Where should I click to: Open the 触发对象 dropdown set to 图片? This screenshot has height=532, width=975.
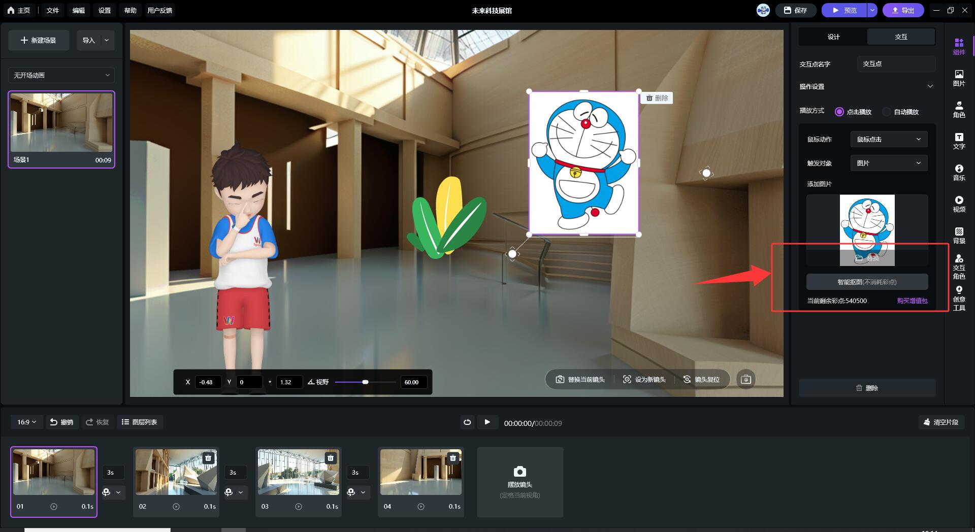point(888,163)
